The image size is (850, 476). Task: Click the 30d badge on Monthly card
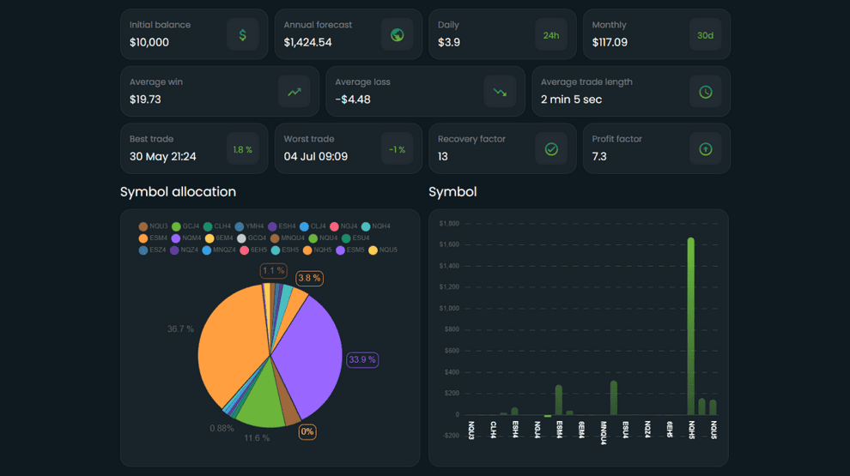pyautogui.click(x=705, y=35)
